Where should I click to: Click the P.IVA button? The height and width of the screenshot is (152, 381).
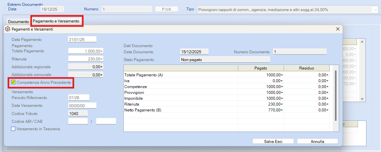167,9
